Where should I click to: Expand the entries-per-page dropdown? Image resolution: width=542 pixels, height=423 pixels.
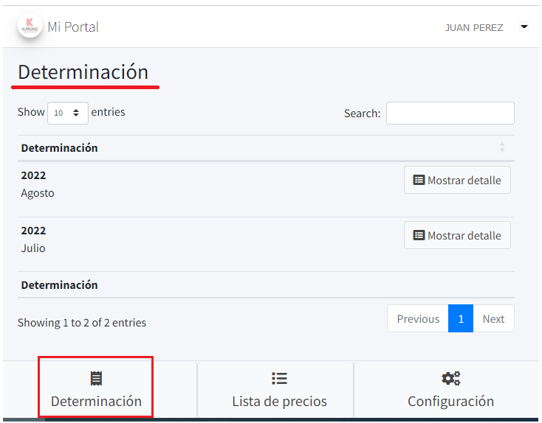[x=67, y=113]
